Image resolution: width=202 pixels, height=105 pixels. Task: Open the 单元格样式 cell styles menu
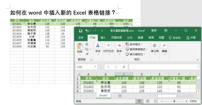(x=135, y=54)
